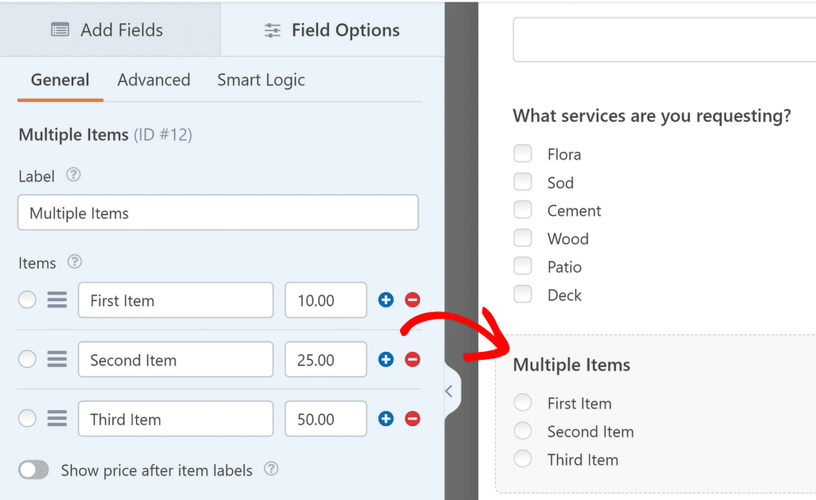
Task: Select the Multiple Items heading in preview
Action: (x=571, y=365)
